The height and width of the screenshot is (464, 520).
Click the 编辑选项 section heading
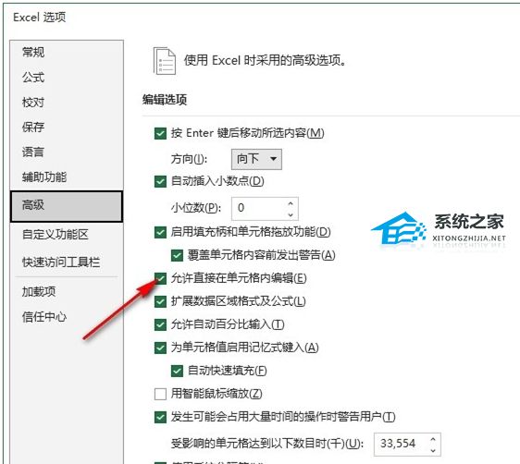click(x=165, y=99)
